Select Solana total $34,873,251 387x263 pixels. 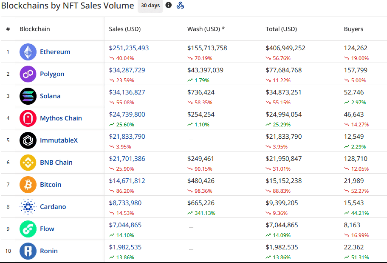(283, 92)
